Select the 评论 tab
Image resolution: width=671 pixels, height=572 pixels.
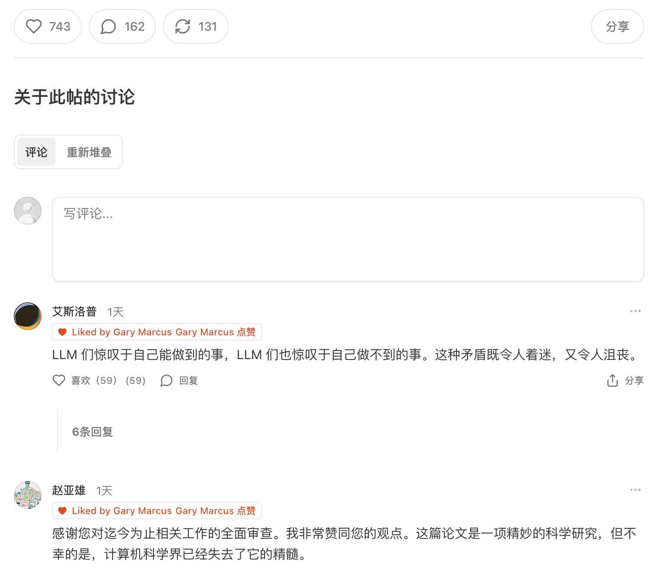coord(35,152)
